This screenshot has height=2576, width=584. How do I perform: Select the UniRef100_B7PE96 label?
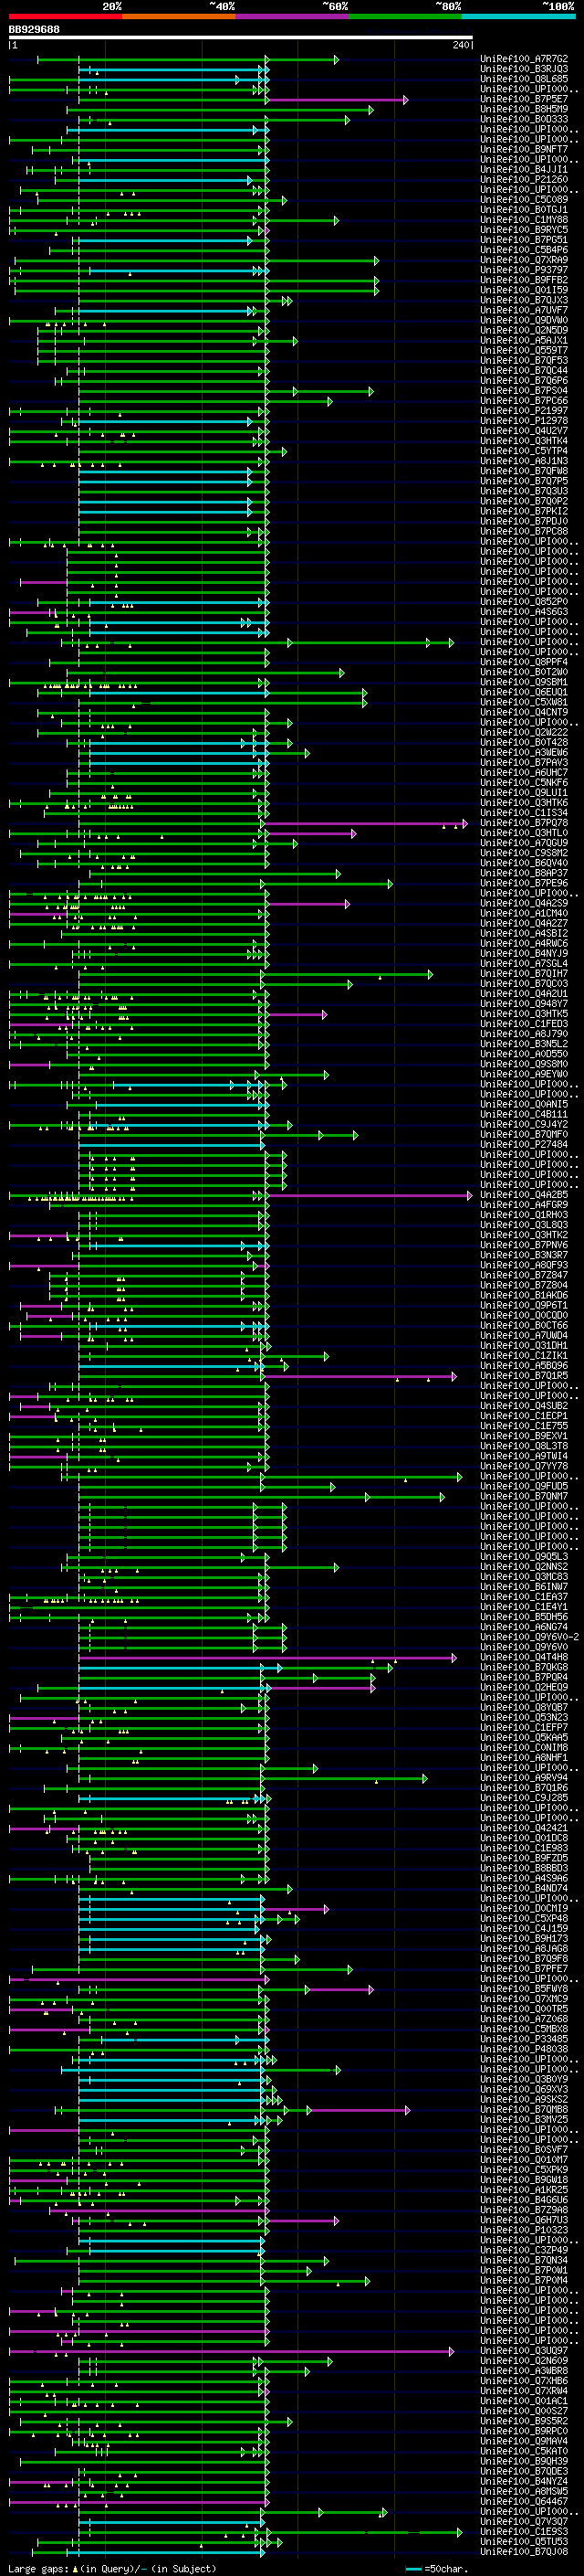(x=524, y=883)
